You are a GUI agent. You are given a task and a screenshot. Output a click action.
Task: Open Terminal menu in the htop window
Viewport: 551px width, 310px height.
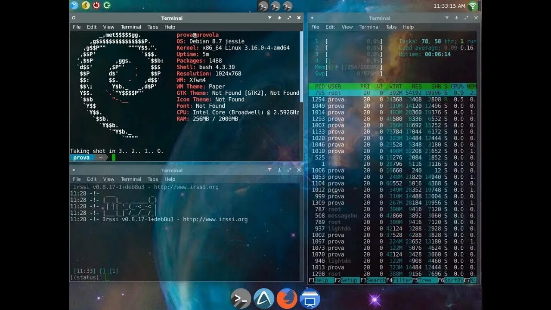pos(369,27)
